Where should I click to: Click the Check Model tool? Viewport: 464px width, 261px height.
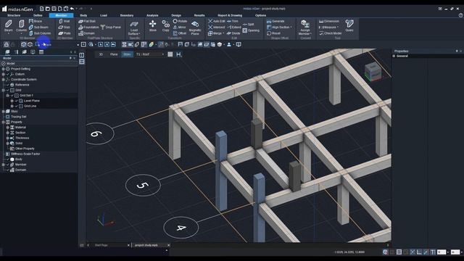(x=330, y=33)
